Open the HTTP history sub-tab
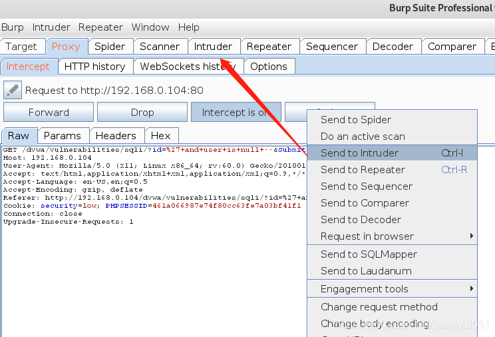The height and width of the screenshot is (337, 495). click(x=96, y=67)
